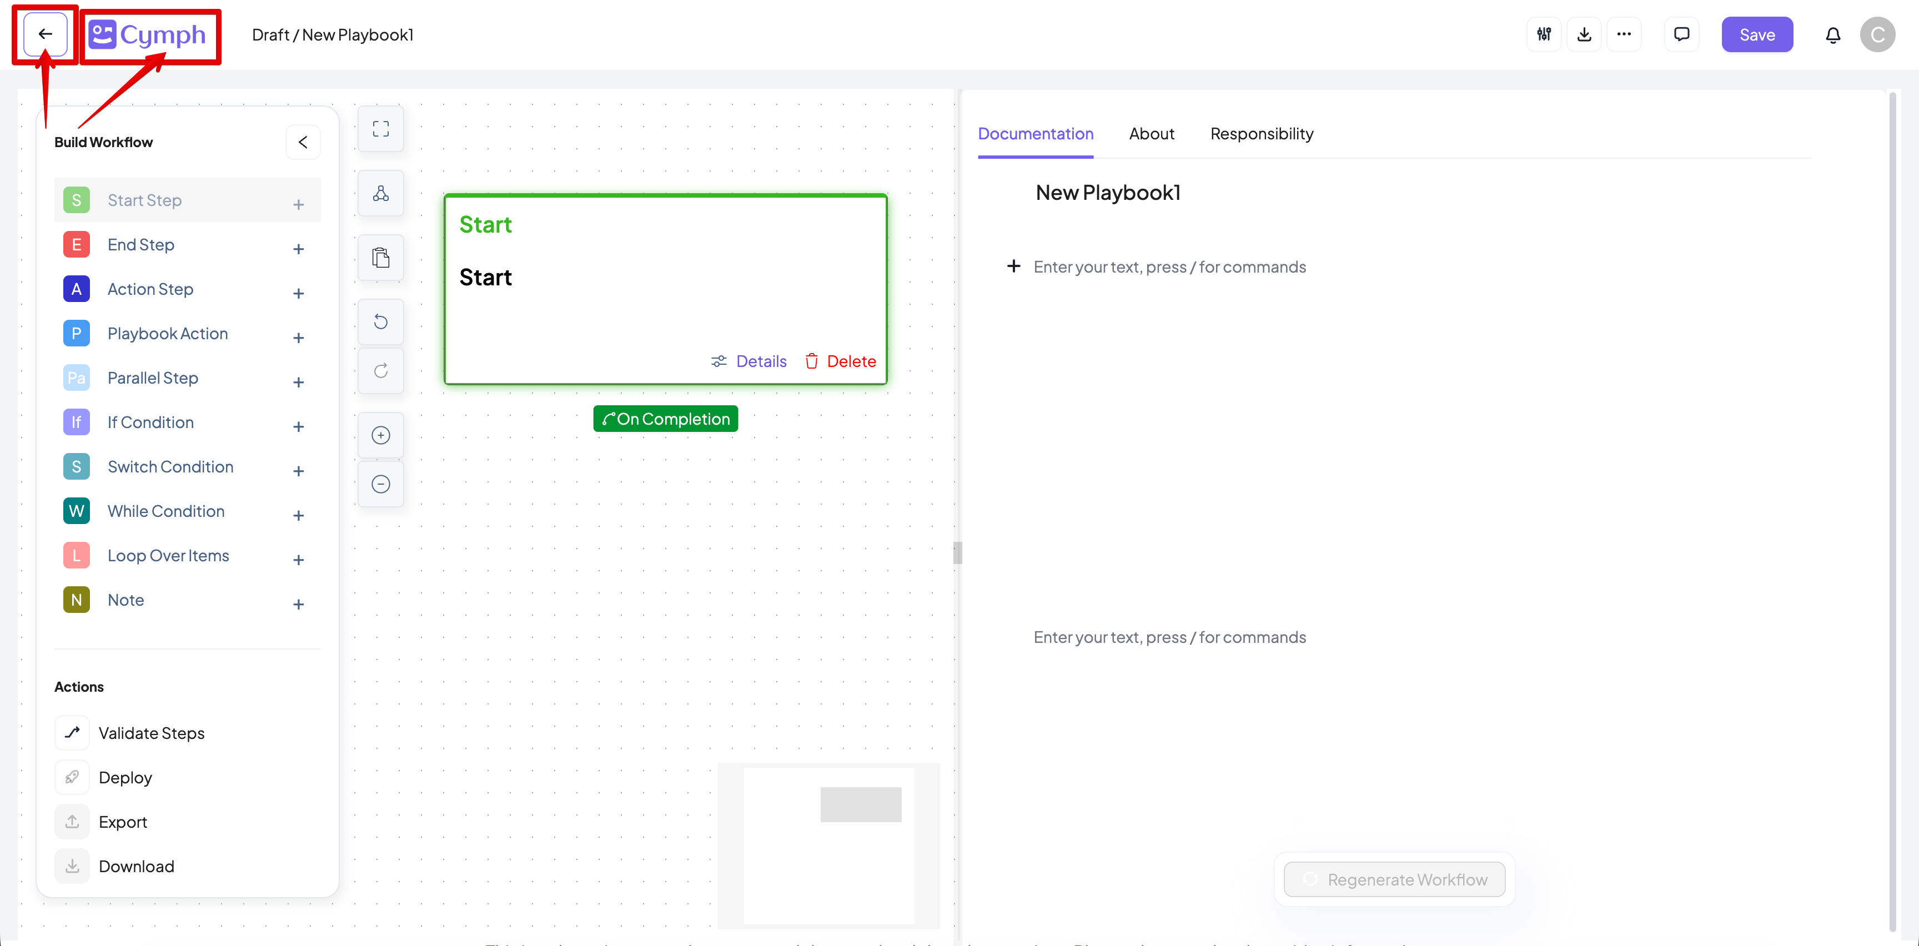Viewport: 1919px width, 946px height.
Task: Collapse the Build Workflow panel
Action: 303,142
